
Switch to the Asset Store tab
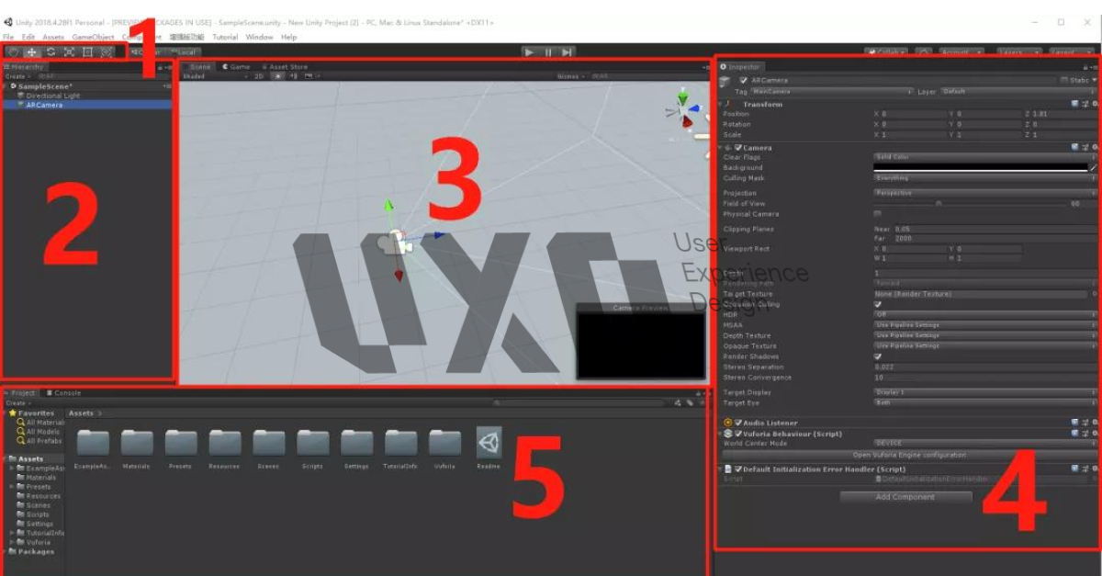(x=286, y=67)
